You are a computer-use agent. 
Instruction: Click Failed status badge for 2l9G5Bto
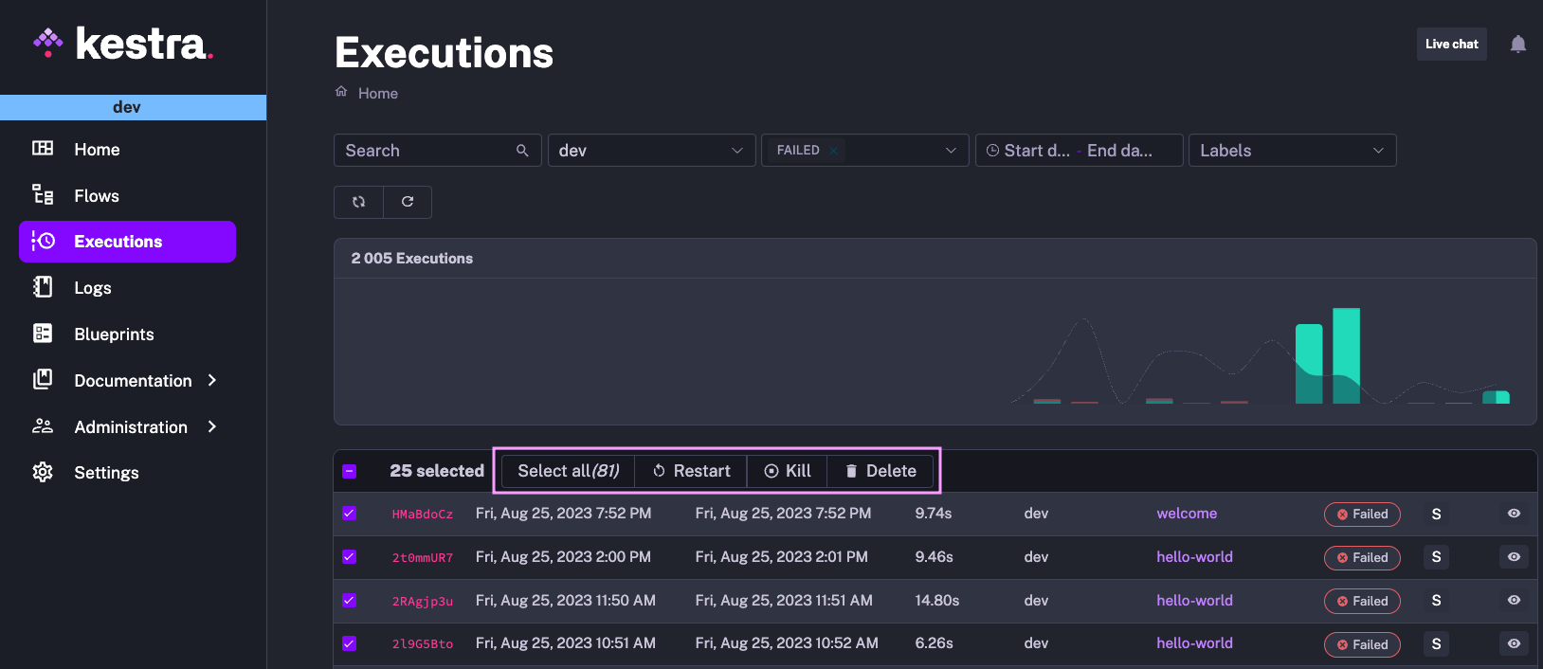point(1362,644)
